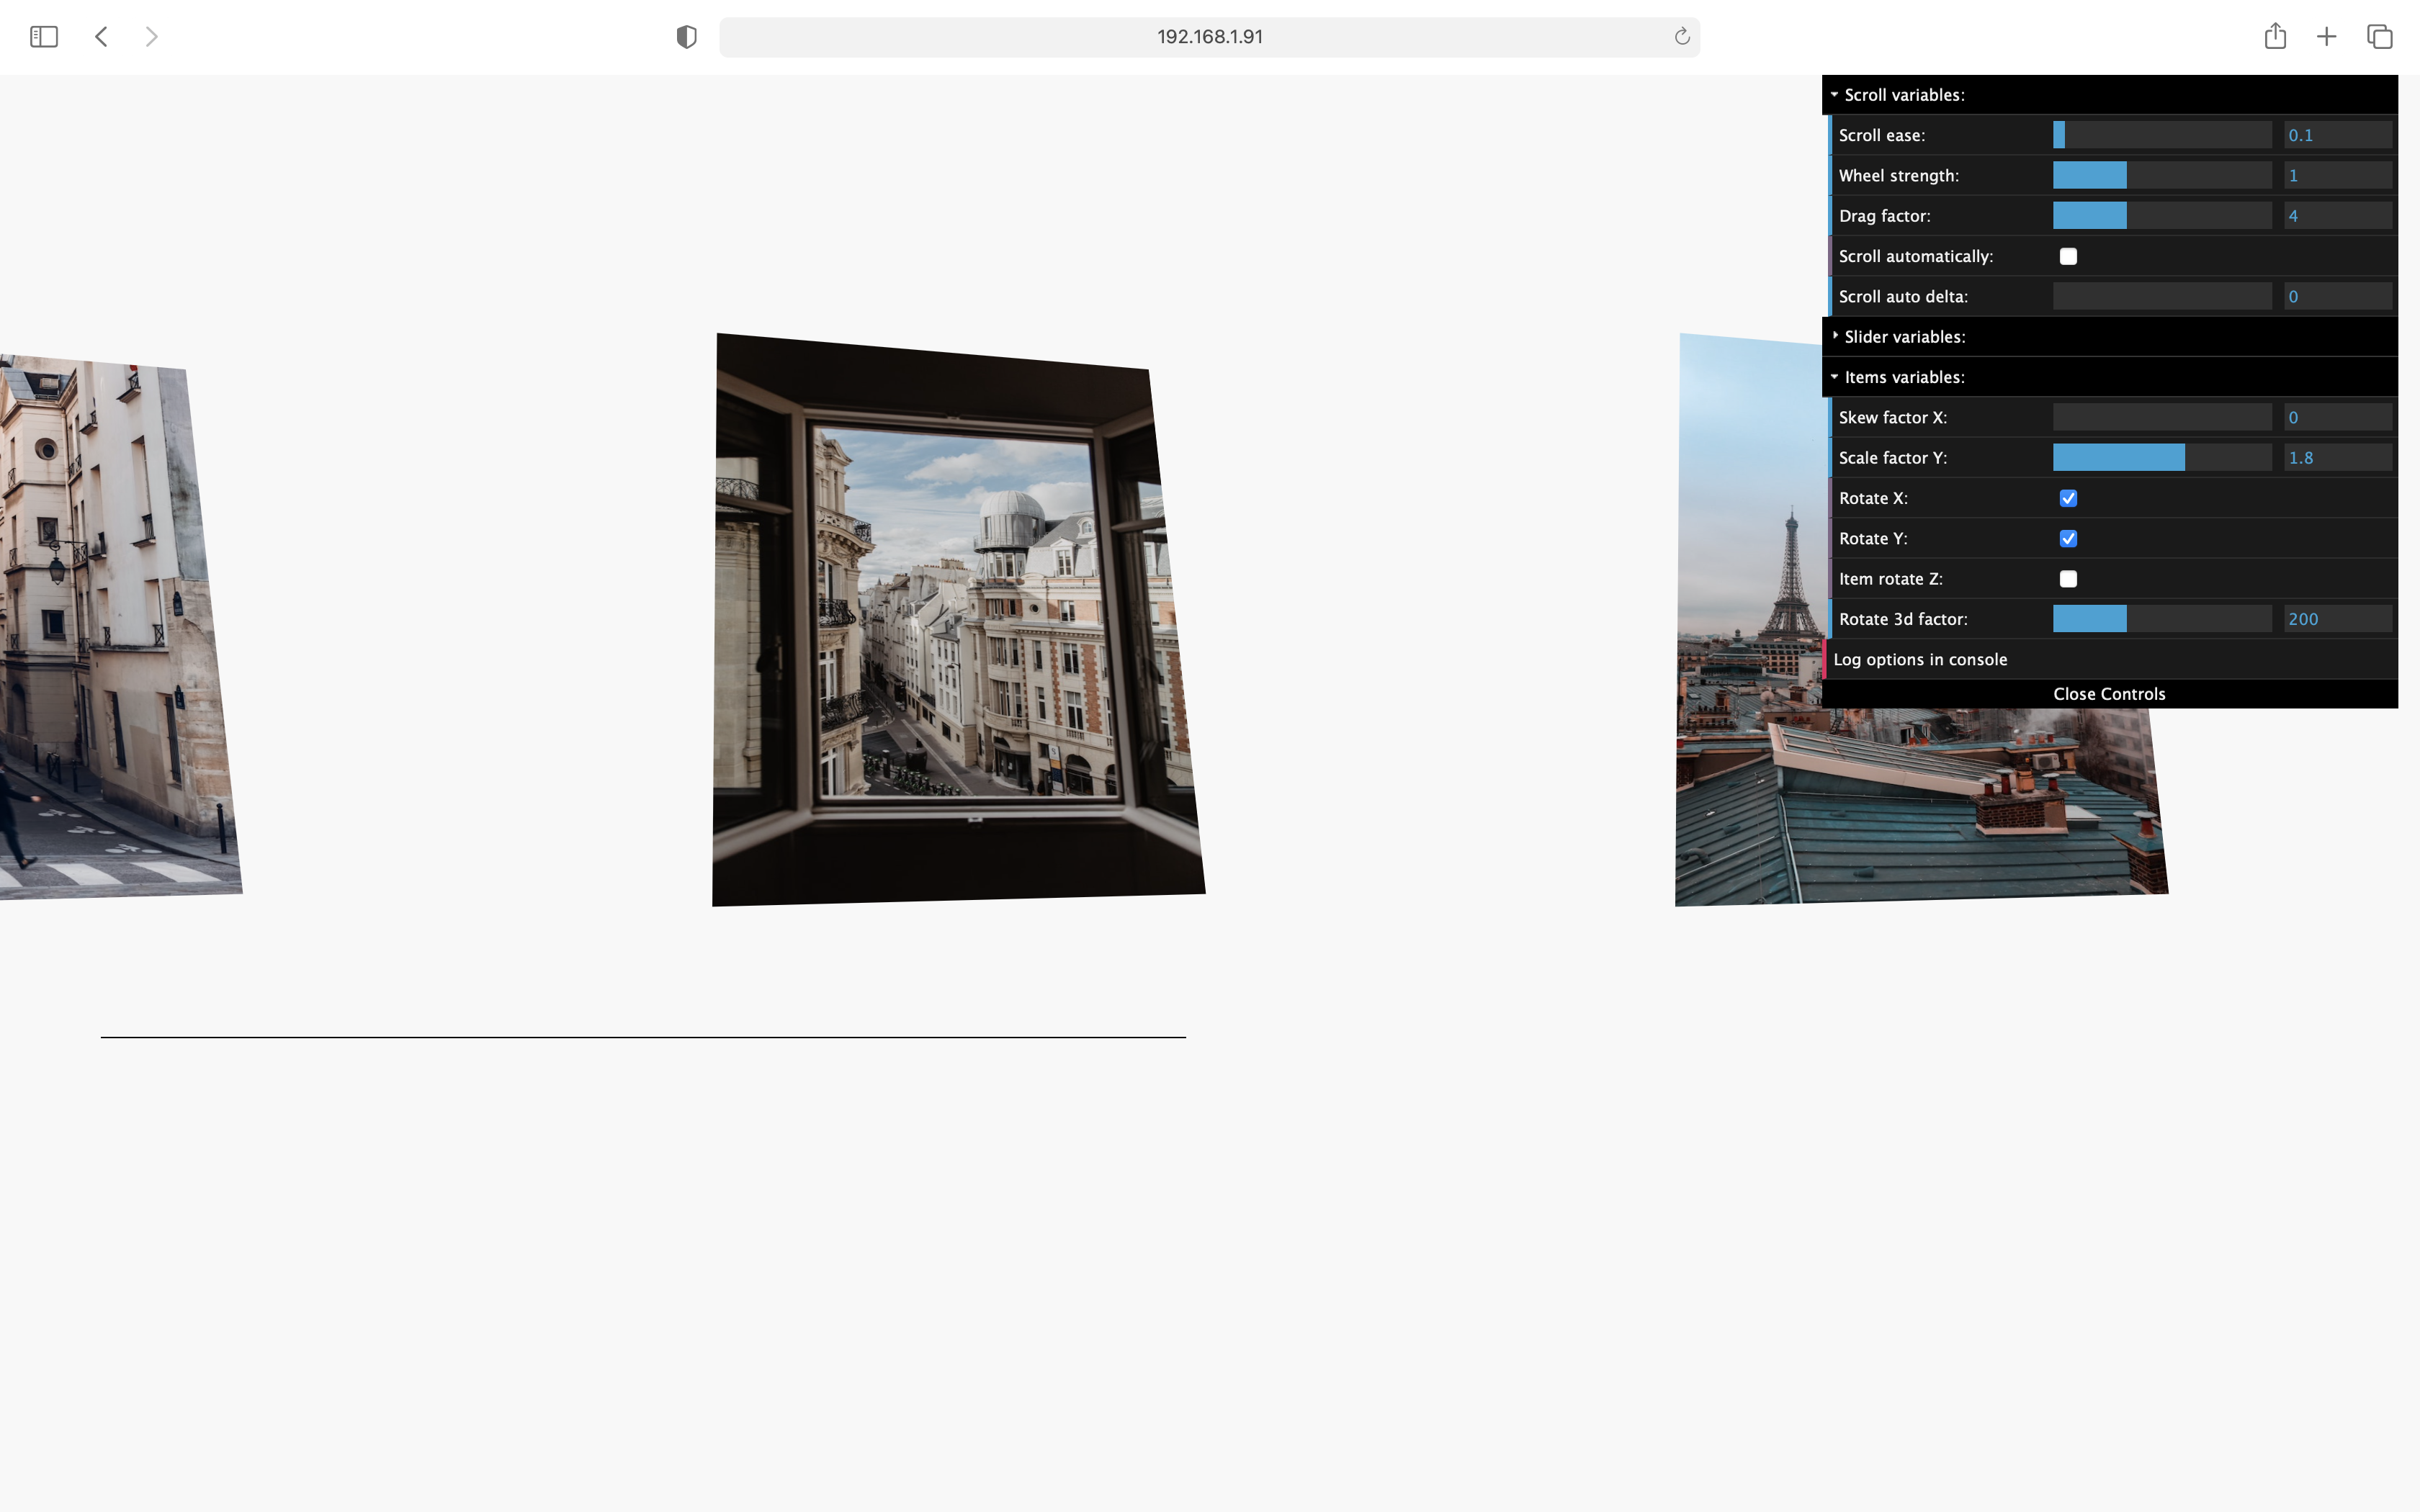Enable Scroll automatically checkbox
Viewport: 2420px width, 1512px height.
[x=2068, y=256]
